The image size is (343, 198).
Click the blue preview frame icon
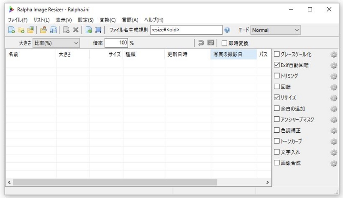point(98,30)
